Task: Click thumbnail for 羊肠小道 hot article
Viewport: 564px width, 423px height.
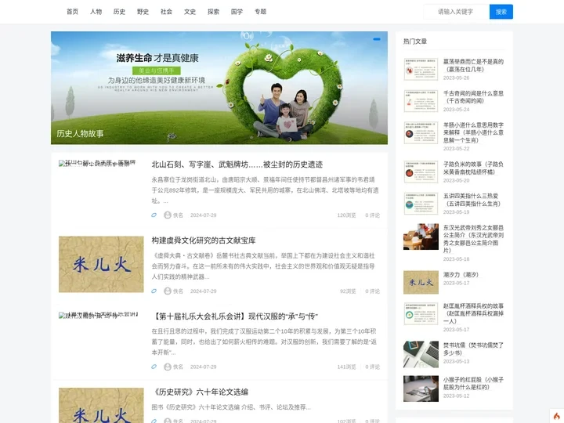Action: click(x=421, y=132)
